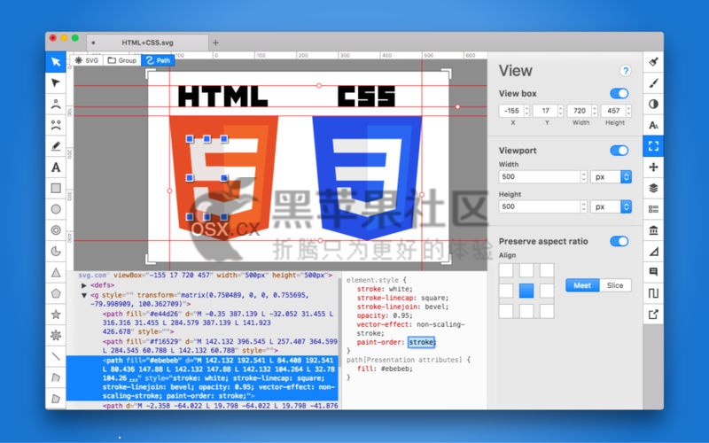This screenshot has width=709, height=443.
Task: Click the fill: #ebebeb presentation attribute
Action: (385, 369)
